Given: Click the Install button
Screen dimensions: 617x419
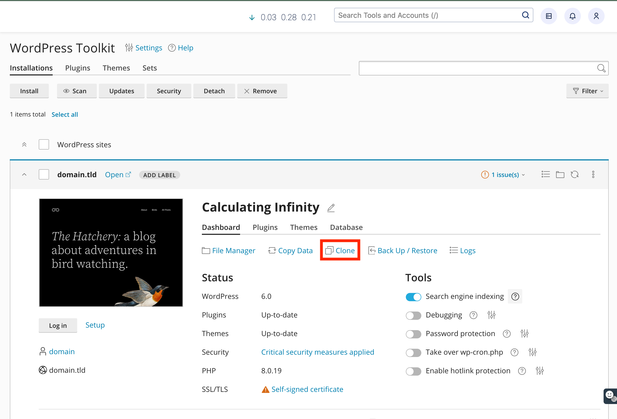Looking at the screenshot, I should point(29,91).
